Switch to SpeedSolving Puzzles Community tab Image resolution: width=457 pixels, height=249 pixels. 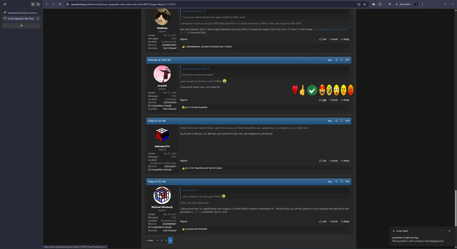point(21,13)
